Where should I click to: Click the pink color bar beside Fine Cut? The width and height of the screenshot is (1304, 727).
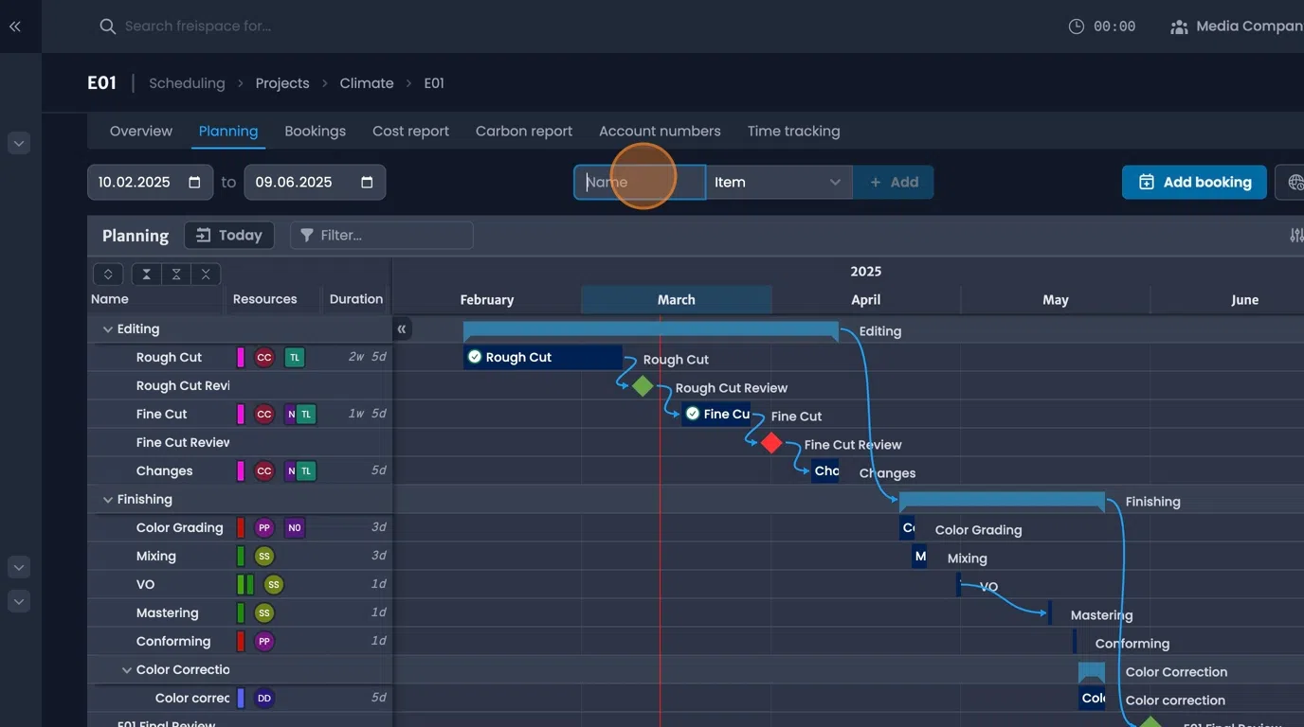point(239,414)
